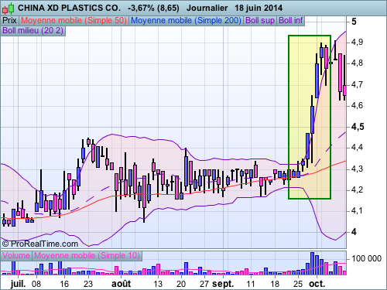This screenshot has width=387, height=290.
Task: Click the candlestick chart icon beside the title
Action: [8, 9]
